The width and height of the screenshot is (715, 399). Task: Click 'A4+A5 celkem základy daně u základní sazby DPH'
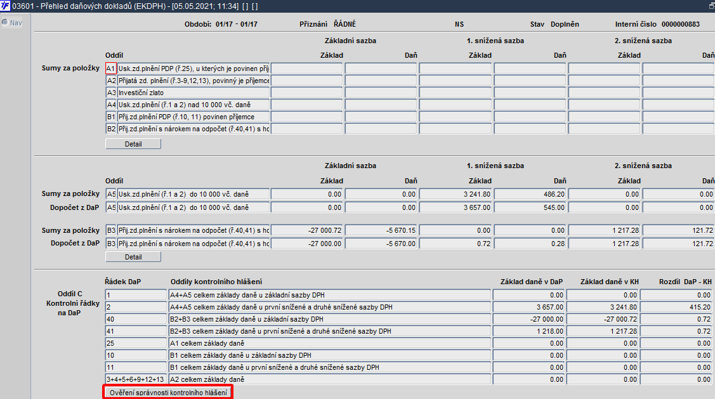click(x=330, y=295)
